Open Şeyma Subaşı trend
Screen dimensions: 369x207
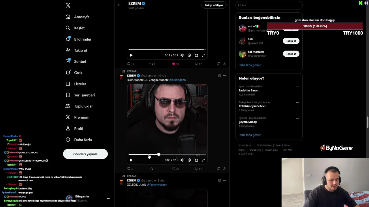248,122
